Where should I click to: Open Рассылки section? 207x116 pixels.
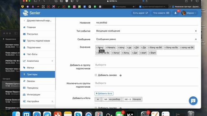click(x=38, y=34)
